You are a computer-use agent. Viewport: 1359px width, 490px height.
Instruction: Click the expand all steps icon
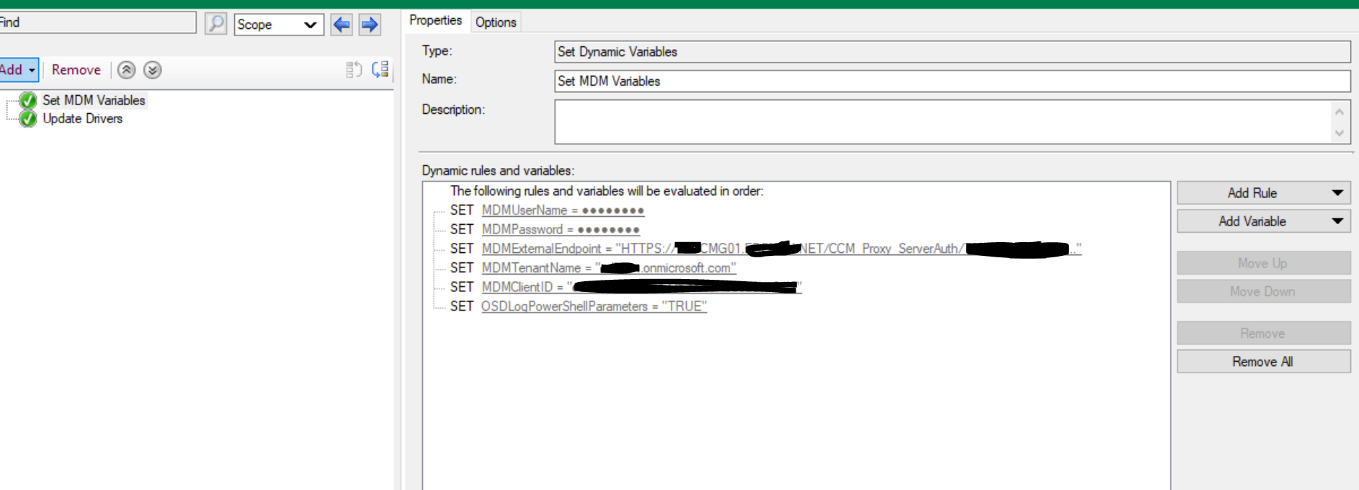(380, 70)
